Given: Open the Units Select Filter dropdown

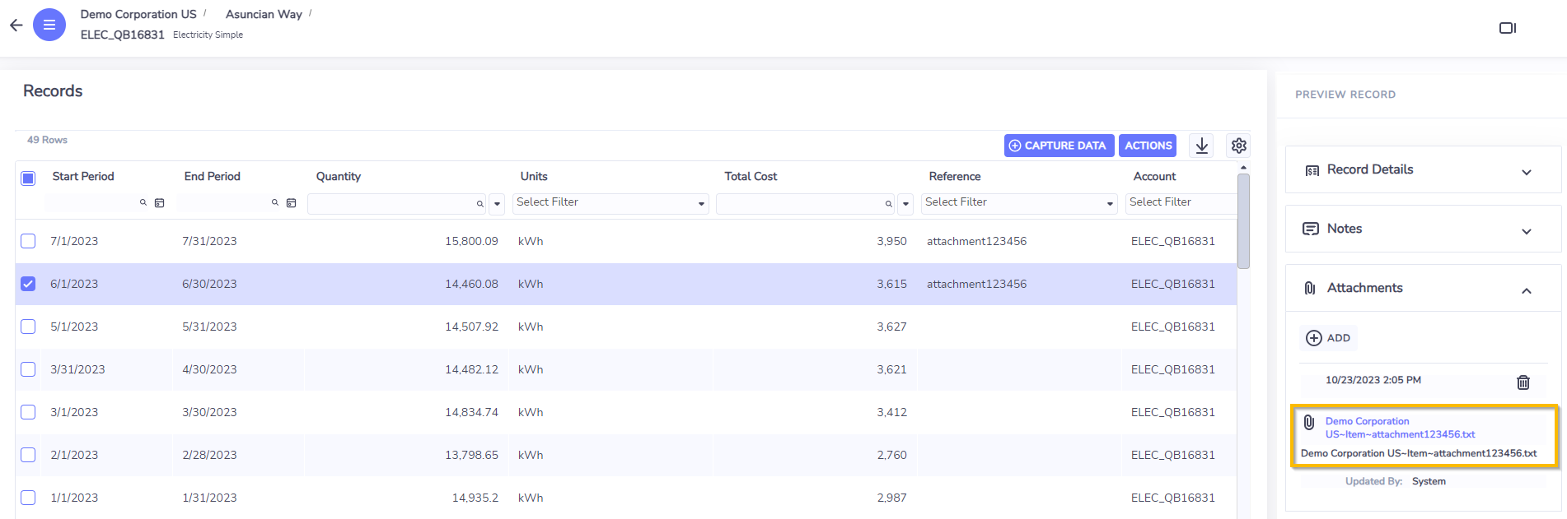Looking at the screenshot, I should (610, 203).
